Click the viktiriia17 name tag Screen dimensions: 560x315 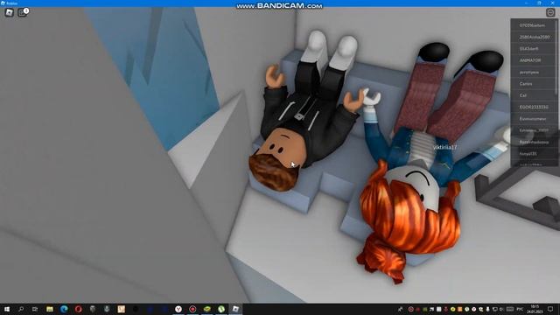point(444,147)
